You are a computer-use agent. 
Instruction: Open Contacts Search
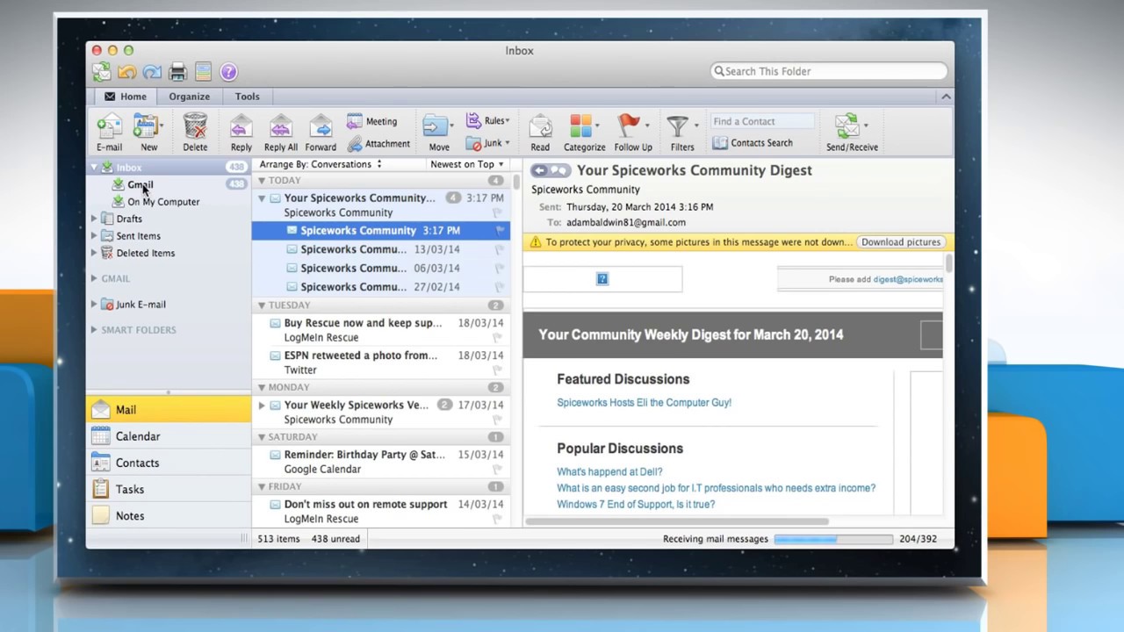[752, 143]
